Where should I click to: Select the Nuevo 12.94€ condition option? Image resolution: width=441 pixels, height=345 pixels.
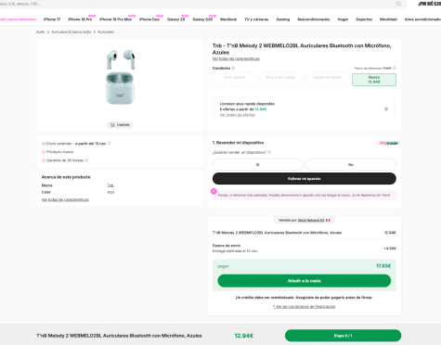point(374,80)
